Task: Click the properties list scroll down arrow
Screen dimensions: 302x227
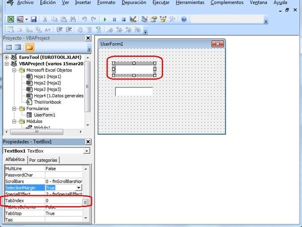Action: (86, 218)
